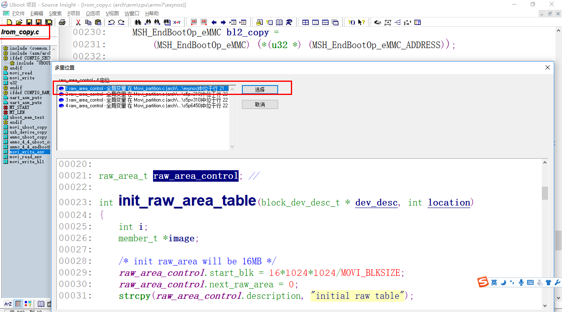Click the 取消 button in the dialog
Screen dimensions: 562x312
click(x=260, y=104)
